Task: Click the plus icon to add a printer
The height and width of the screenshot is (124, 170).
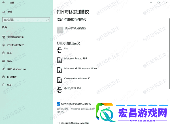Action: coord(60,30)
